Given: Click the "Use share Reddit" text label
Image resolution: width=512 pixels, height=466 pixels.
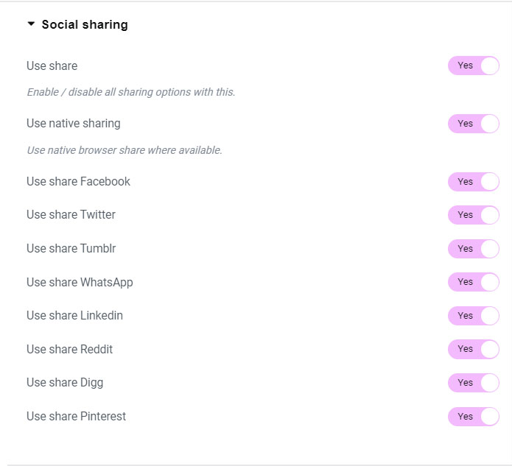Looking at the screenshot, I should 69,349.
